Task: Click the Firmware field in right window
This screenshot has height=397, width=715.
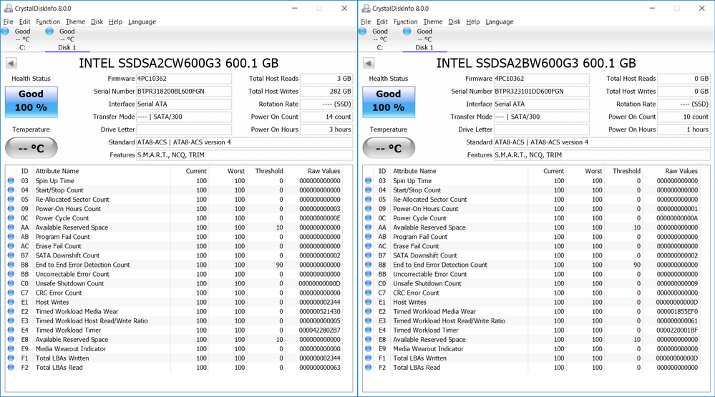Action: [x=542, y=79]
